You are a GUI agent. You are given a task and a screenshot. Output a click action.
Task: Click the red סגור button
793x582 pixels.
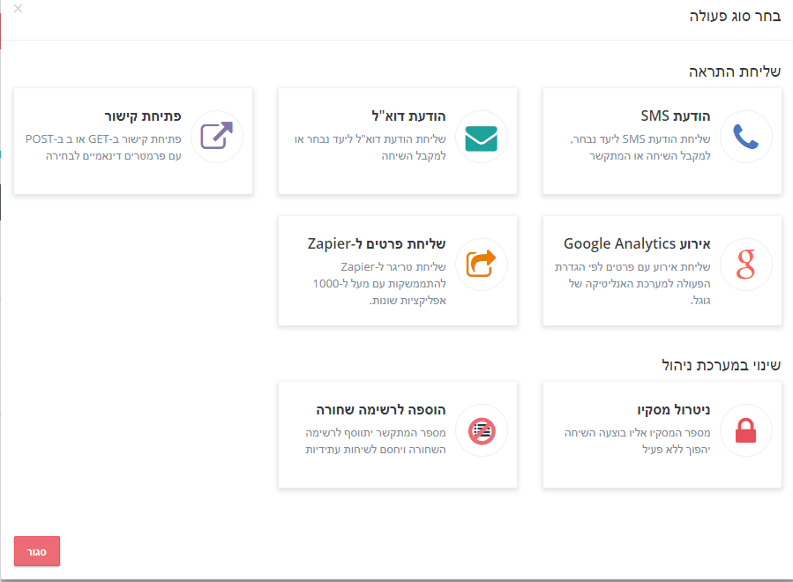[x=37, y=551]
